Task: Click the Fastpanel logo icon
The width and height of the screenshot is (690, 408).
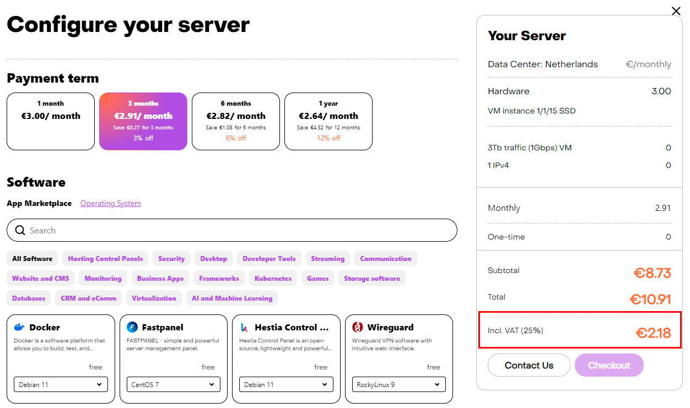Action: pos(132,327)
